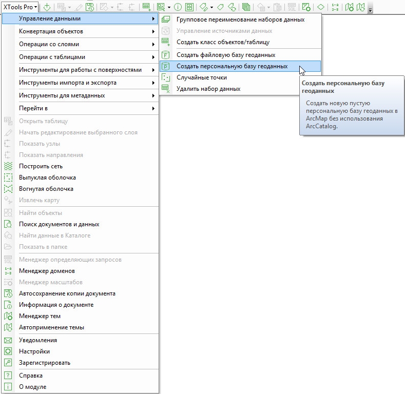Click the Settings icon next to Настройки

pos(8,351)
